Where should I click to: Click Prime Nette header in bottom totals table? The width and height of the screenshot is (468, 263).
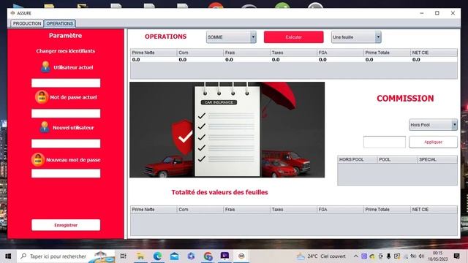coord(154,210)
